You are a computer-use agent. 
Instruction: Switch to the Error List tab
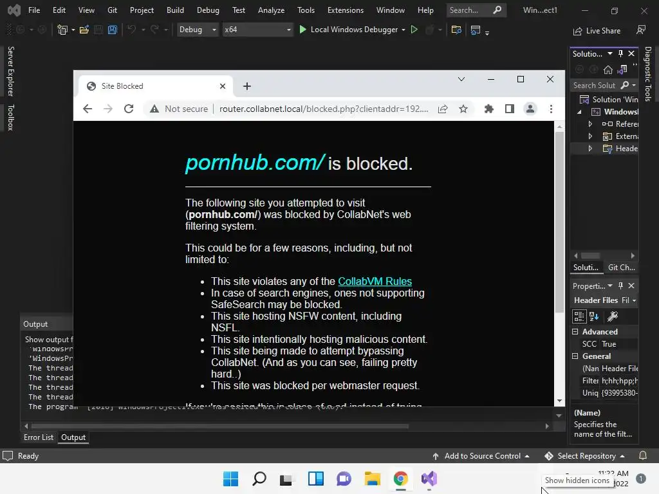pyautogui.click(x=38, y=437)
